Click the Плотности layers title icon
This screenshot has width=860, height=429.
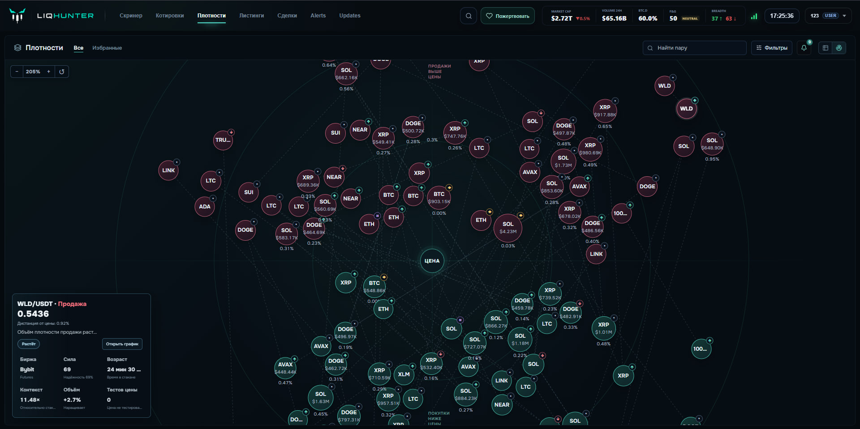pos(17,48)
